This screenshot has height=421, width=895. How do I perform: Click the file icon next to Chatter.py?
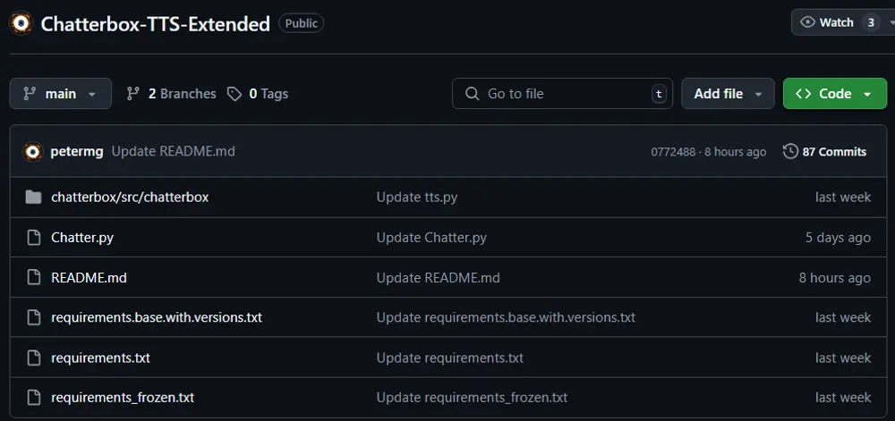click(34, 238)
